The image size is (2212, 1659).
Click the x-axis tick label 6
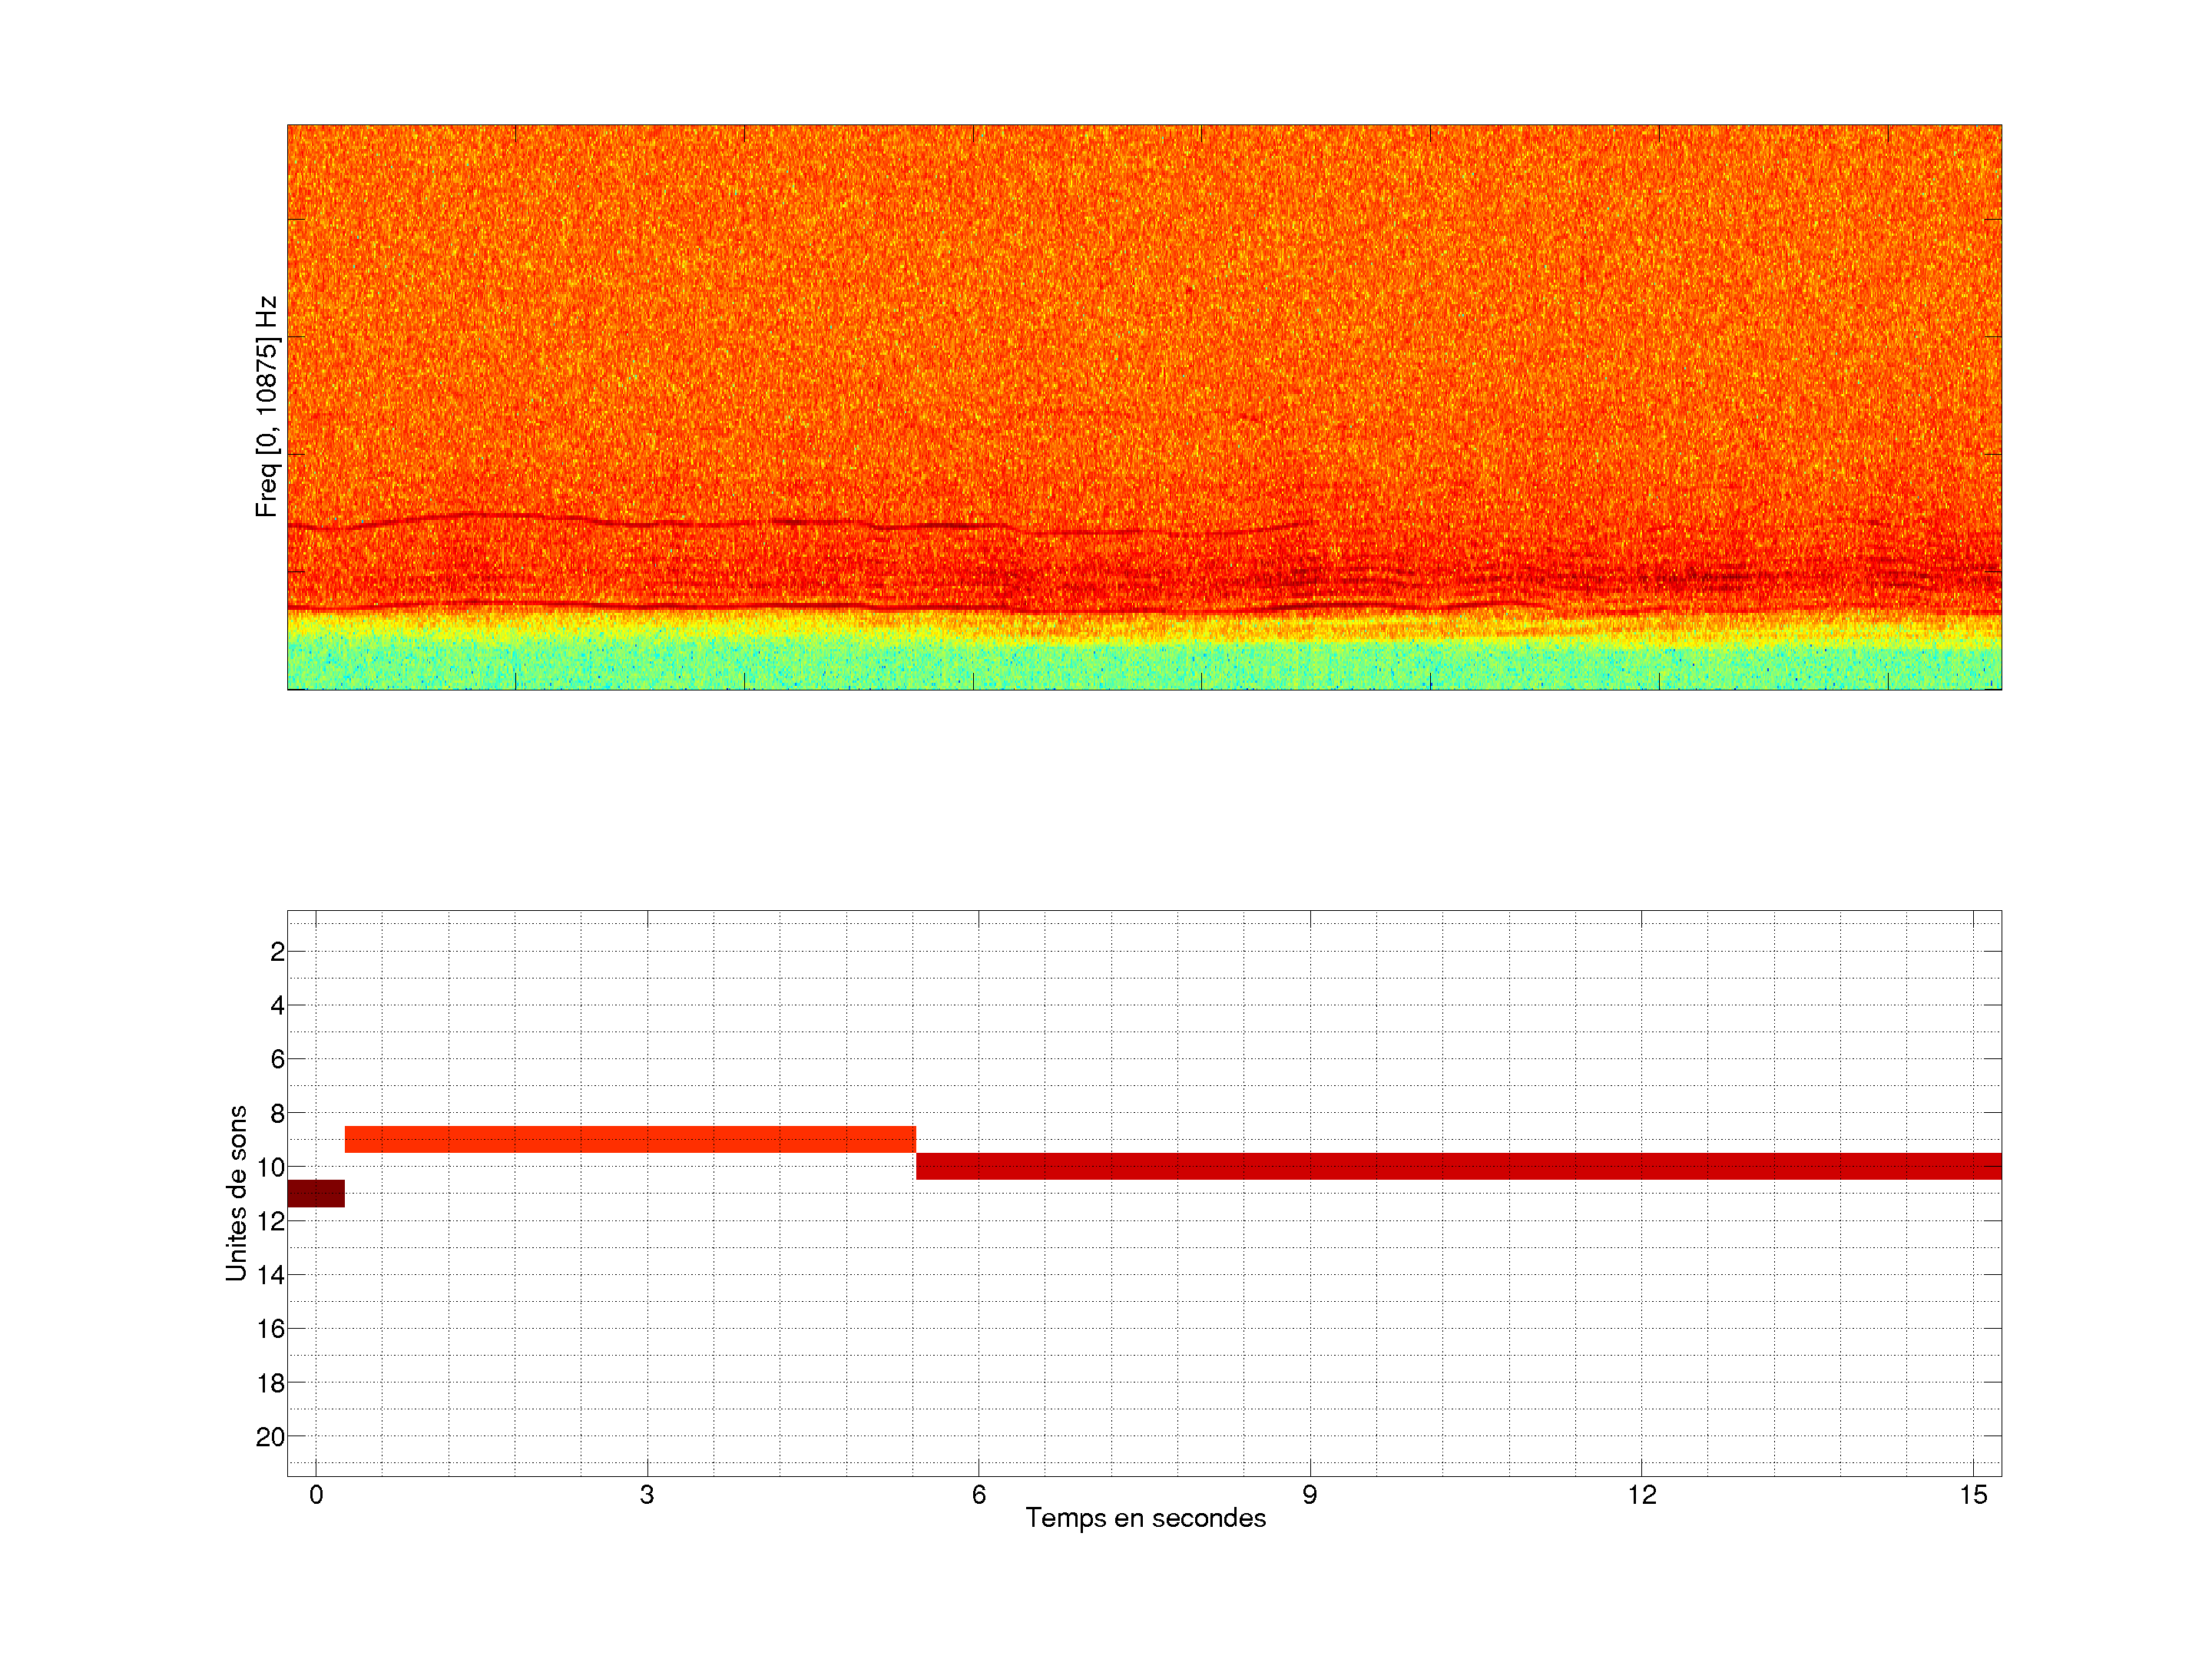pos(978,1495)
